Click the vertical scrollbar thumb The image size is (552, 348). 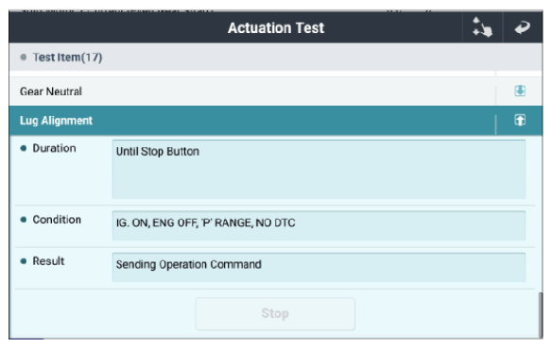pyautogui.click(x=541, y=315)
